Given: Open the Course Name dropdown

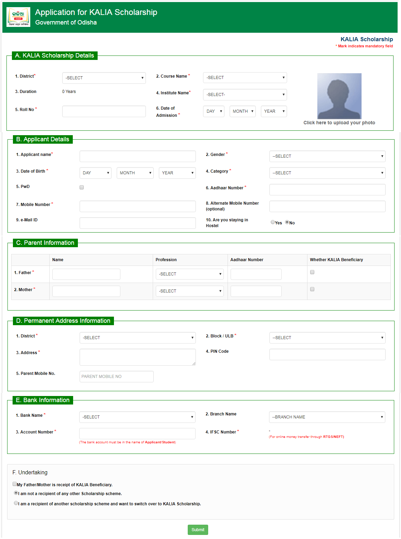Looking at the screenshot, I should point(245,78).
